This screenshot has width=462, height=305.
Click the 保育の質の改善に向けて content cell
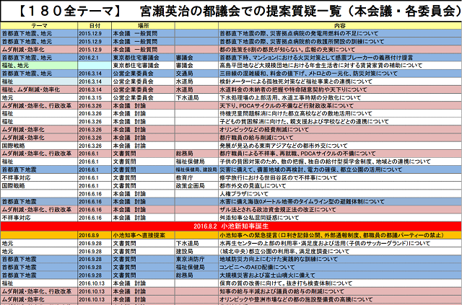point(340,283)
